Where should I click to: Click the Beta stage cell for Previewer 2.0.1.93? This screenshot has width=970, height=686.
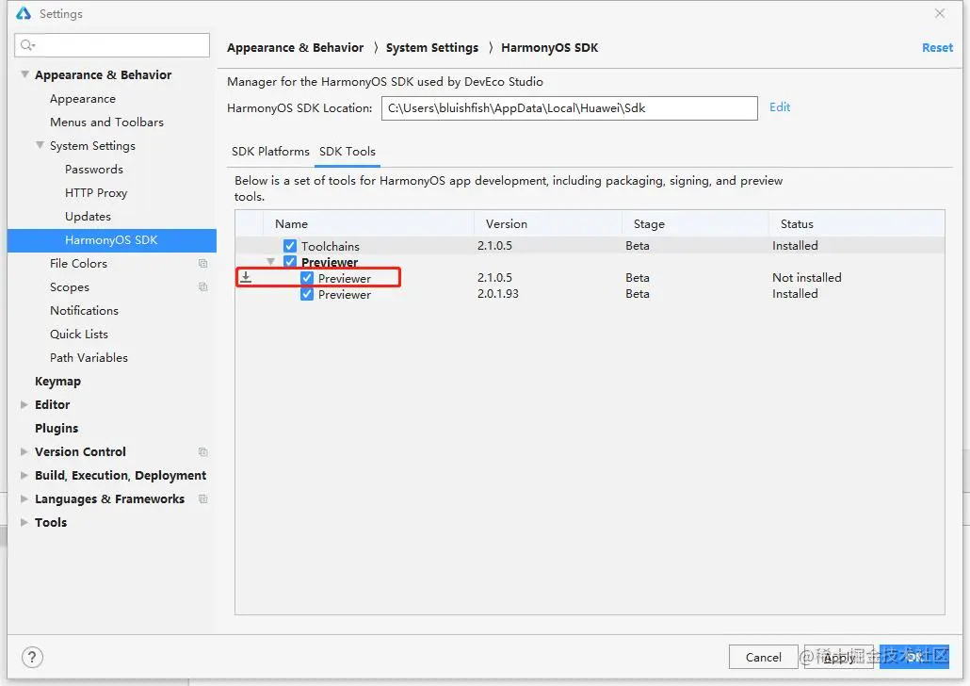tap(638, 293)
